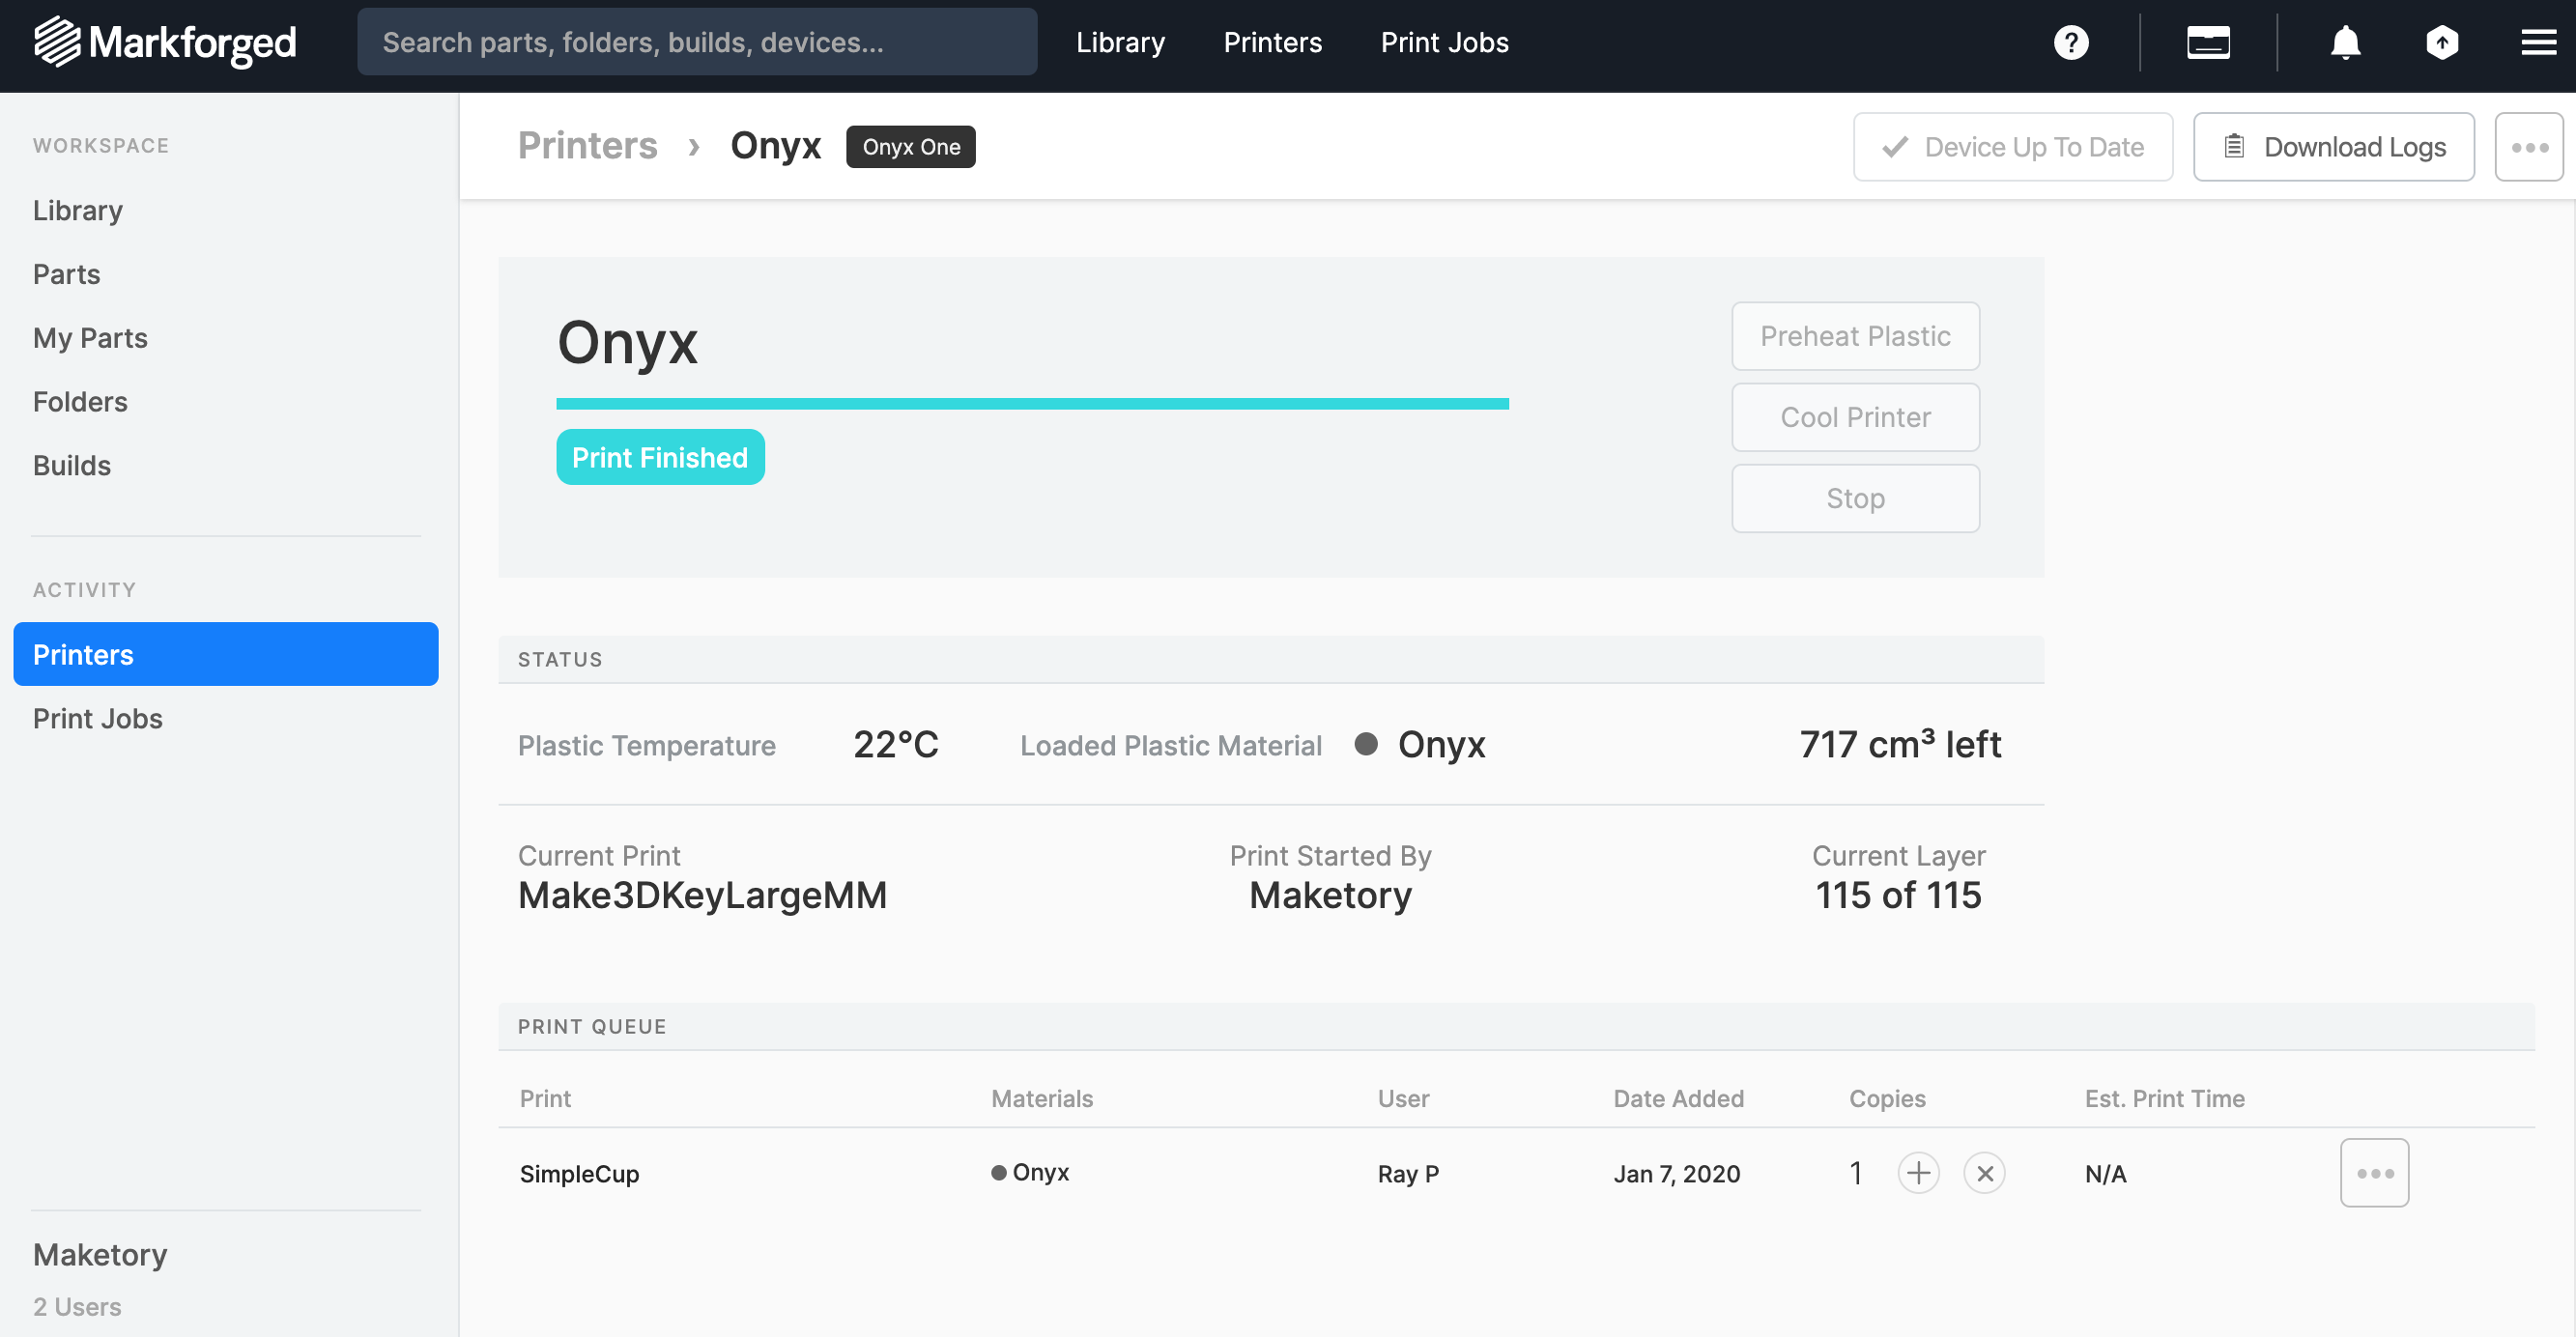The width and height of the screenshot is (2576, 1337).
Task: Select Parts in the sidebar
Action: 66,274
